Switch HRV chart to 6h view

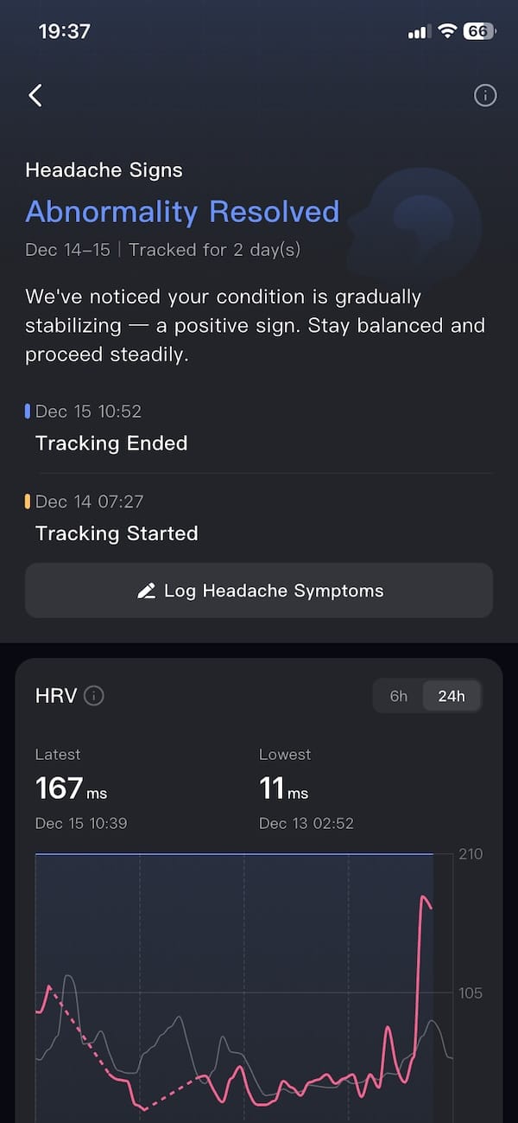coord(399,696)
